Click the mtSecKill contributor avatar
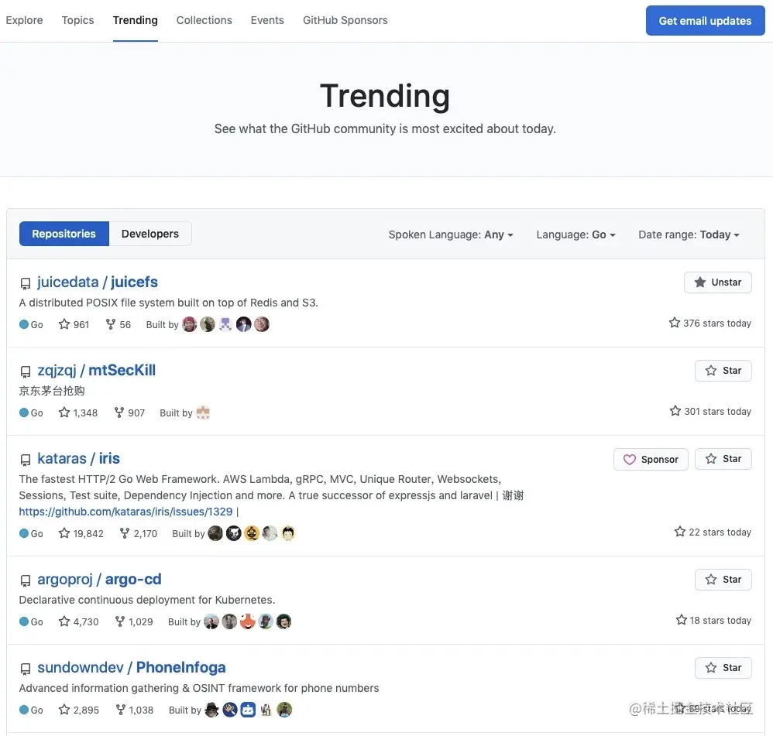 click(203, 413)
